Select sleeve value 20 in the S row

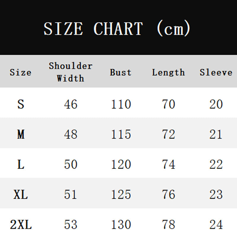click(216, 104)
